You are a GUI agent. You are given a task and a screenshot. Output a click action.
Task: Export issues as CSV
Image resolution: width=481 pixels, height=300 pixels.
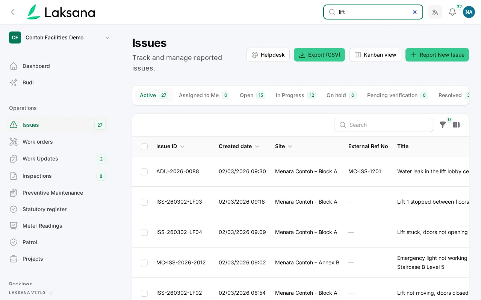click(319, 55)
